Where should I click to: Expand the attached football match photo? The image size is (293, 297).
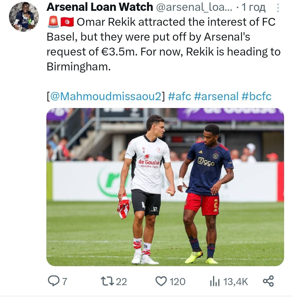point(165,187)
